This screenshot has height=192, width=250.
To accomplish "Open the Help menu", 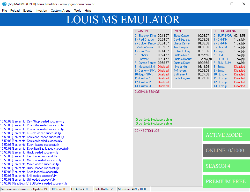I will [88, 11].
